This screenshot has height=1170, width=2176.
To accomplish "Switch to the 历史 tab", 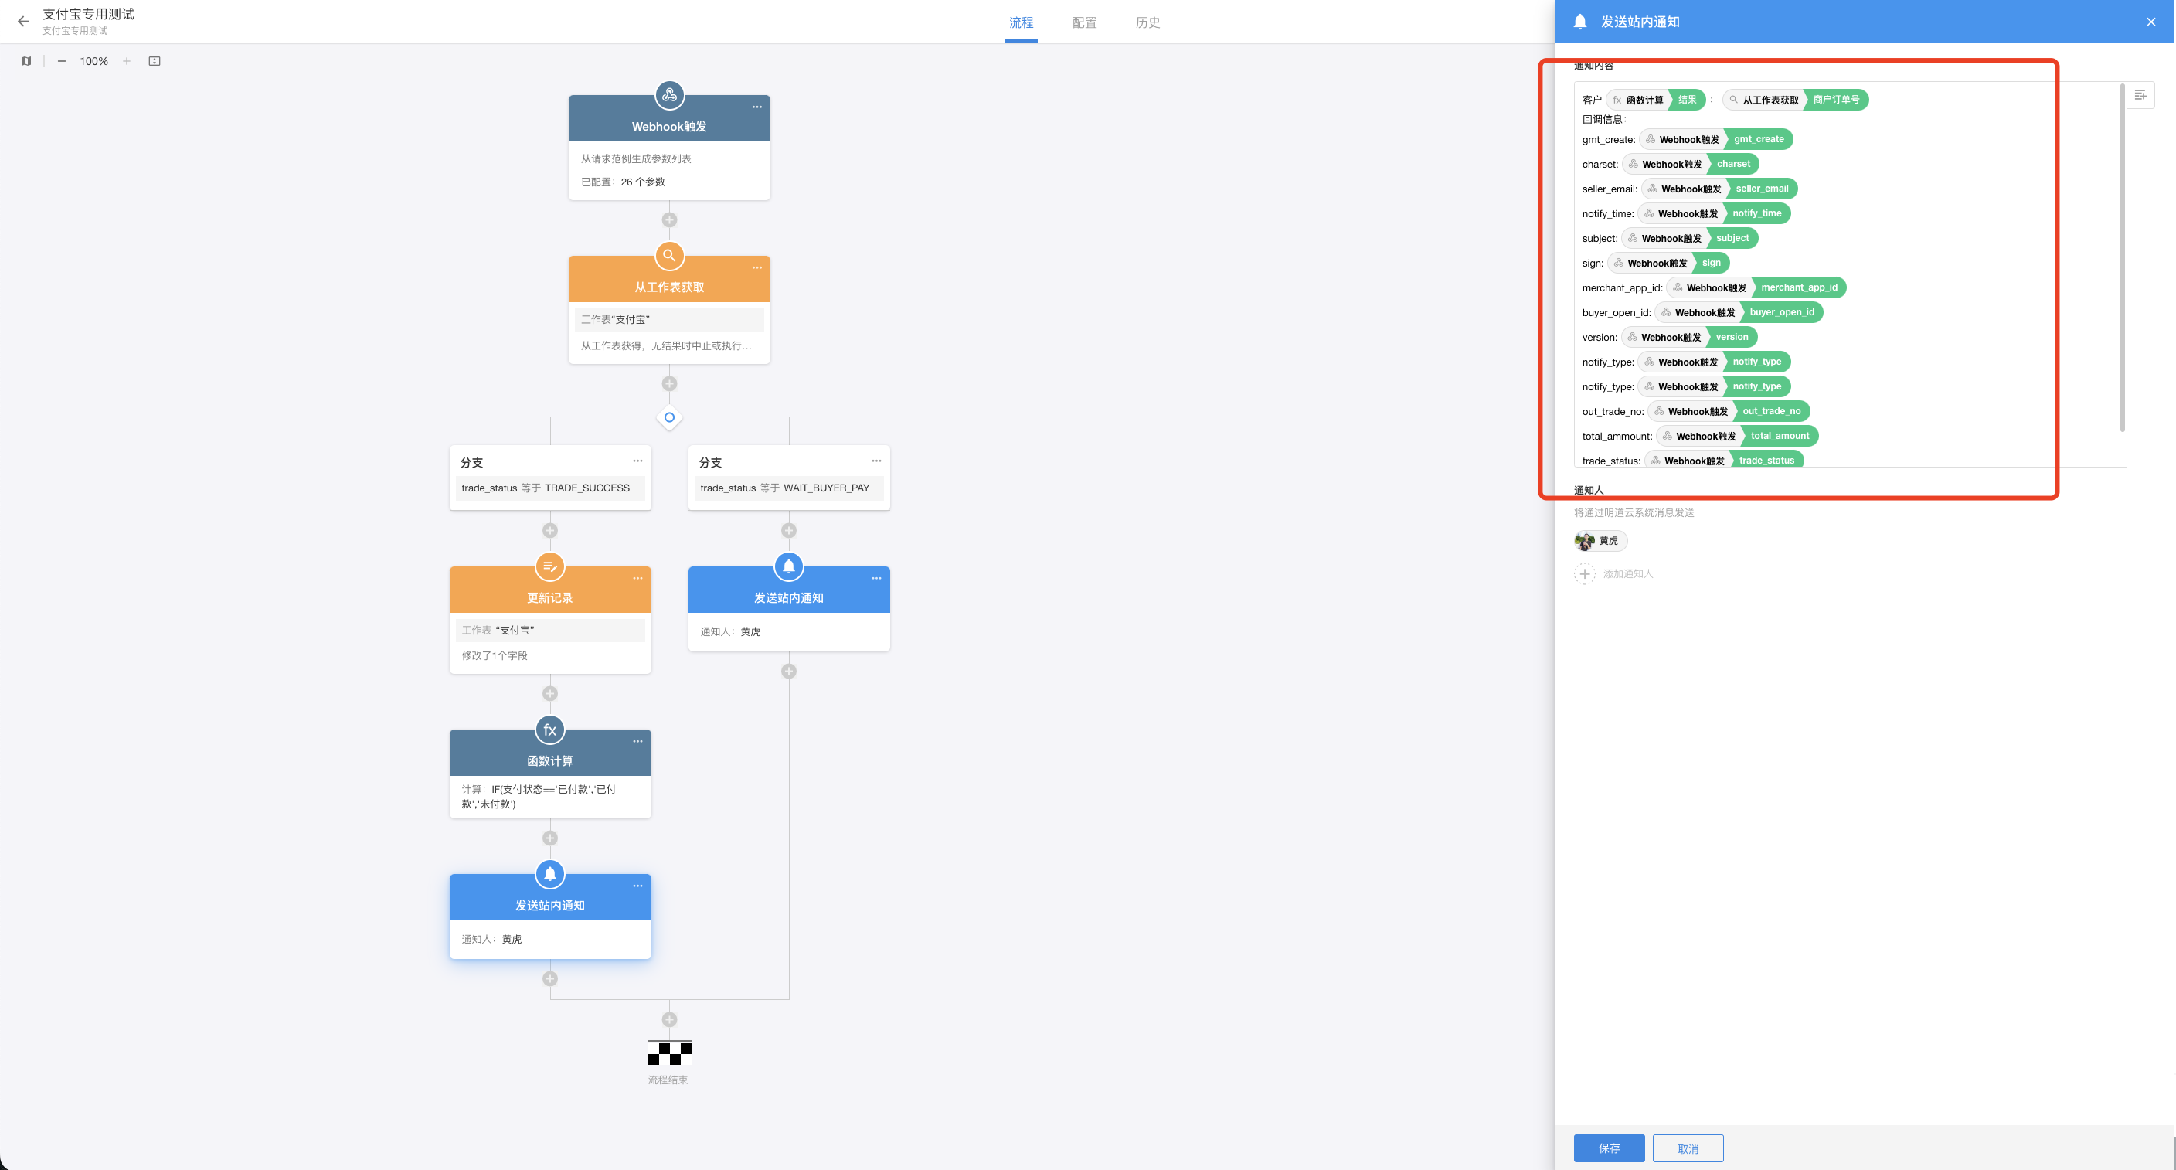I will tap(1147, 23).
